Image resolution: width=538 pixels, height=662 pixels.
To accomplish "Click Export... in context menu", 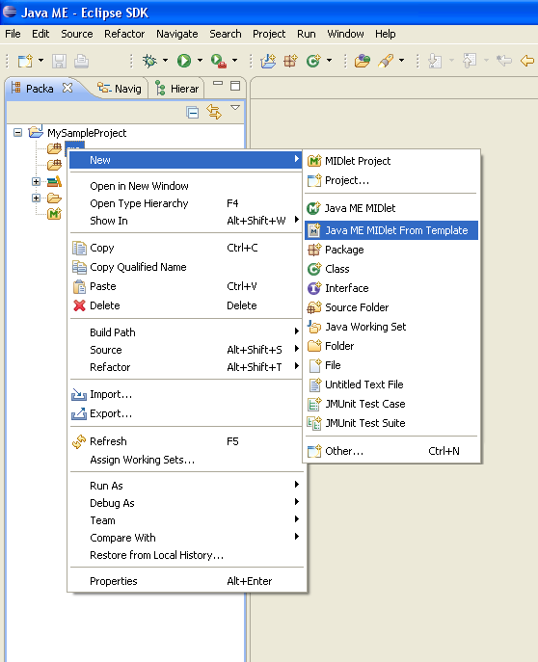I will click(186, 413).
